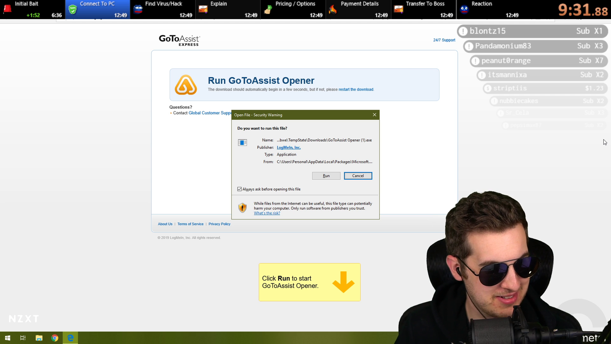The image size is (611, 344).
Task: Click the 'Questions?' heading on the page
Action: (x=181, y=107)
